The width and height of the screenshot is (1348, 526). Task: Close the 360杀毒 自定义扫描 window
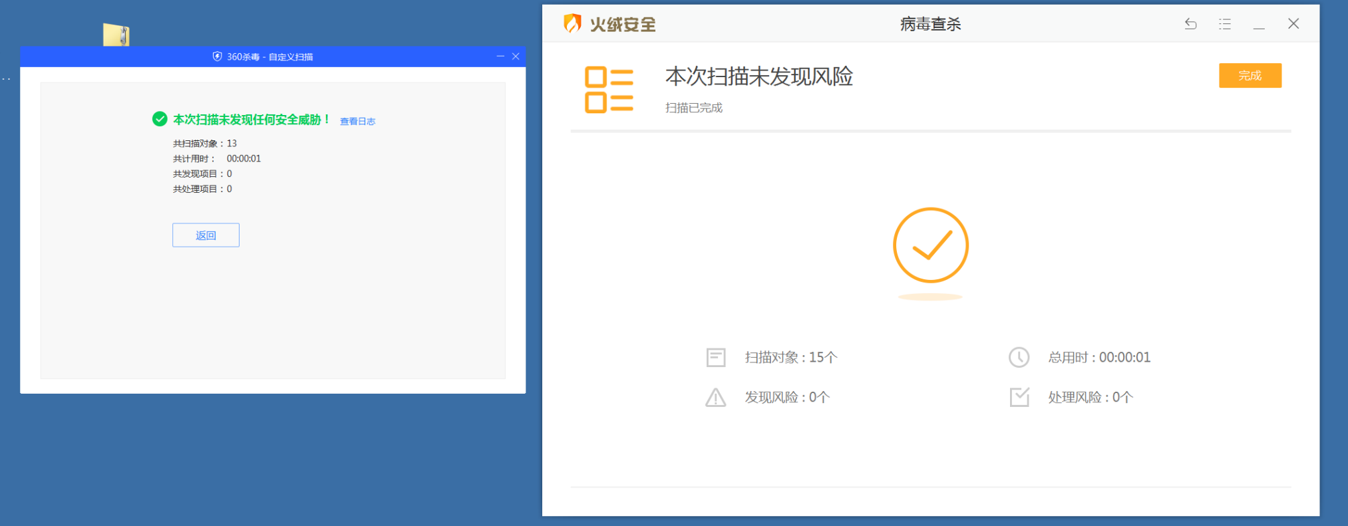pos(516,57)
